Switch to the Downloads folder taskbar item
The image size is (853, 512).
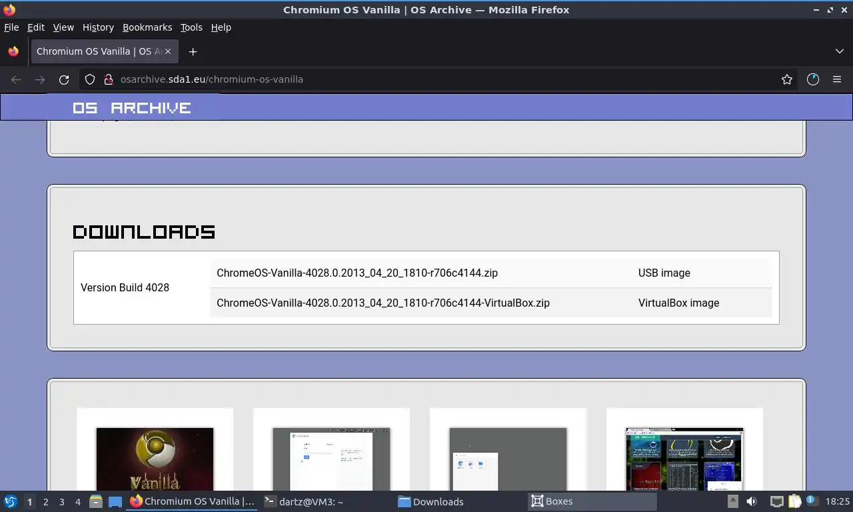(x=458, y=501)
